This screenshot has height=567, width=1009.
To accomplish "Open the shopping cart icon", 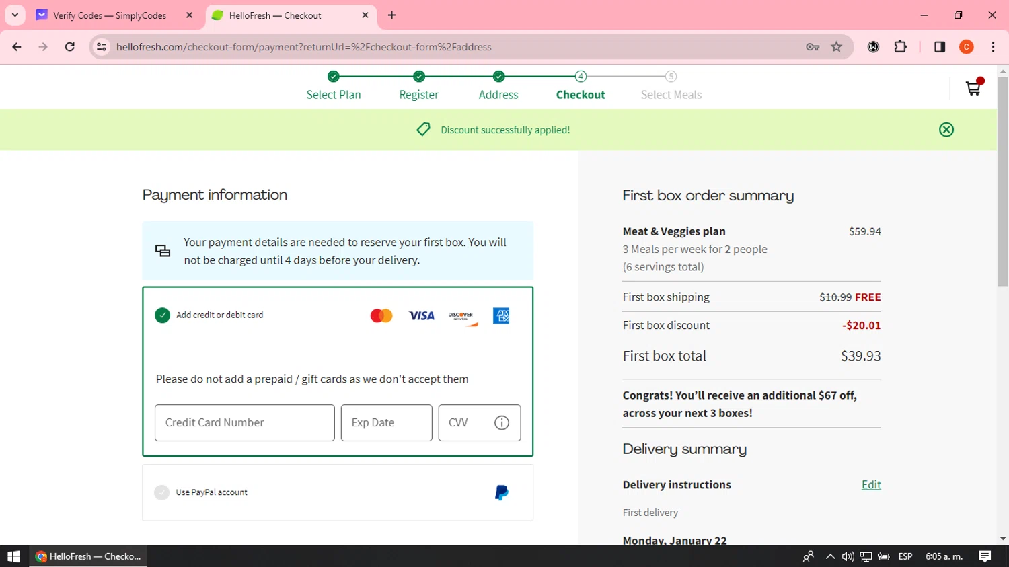I will (973, 88).
